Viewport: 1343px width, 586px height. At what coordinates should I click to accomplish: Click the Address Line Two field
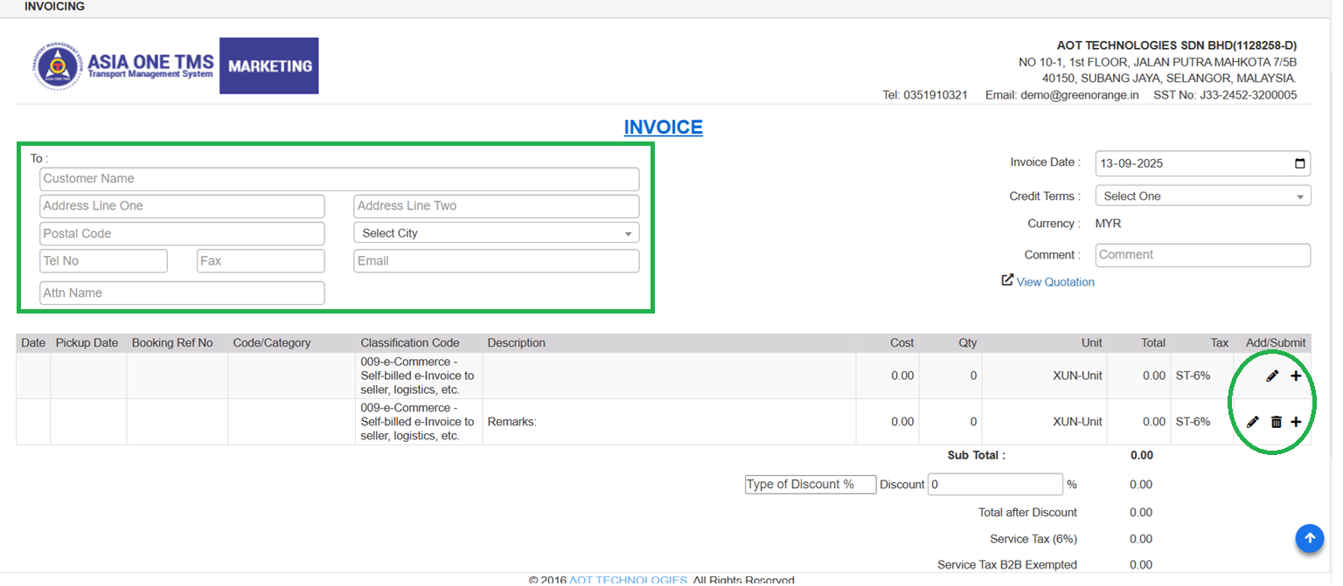496,206
